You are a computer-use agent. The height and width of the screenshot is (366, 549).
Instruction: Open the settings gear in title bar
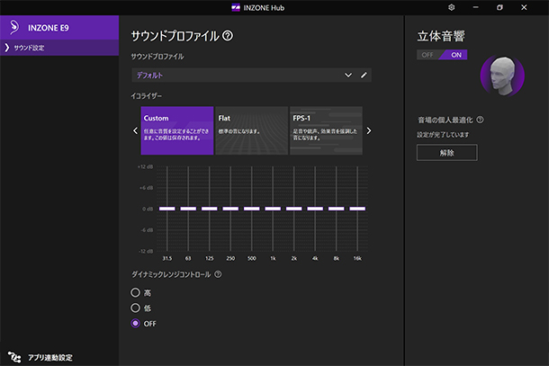[451, 7]
